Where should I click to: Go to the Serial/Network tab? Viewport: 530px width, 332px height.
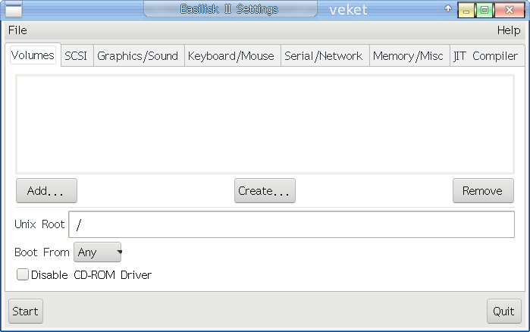(x=324, y=56)
